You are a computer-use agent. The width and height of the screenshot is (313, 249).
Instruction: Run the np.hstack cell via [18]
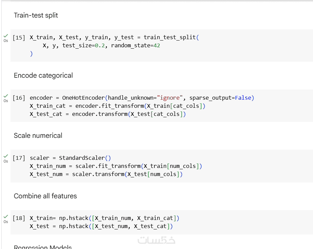tap(19, 218)
